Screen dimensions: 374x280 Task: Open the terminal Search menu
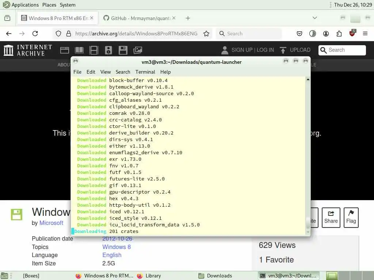pyautogui.click(x=123, y=72)
